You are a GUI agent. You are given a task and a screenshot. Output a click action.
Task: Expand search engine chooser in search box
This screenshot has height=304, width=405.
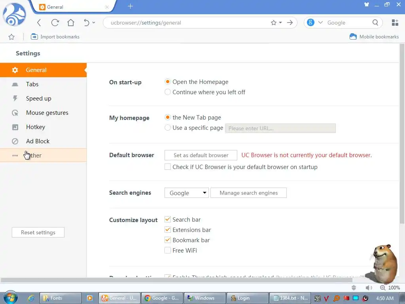coord(320,23)
